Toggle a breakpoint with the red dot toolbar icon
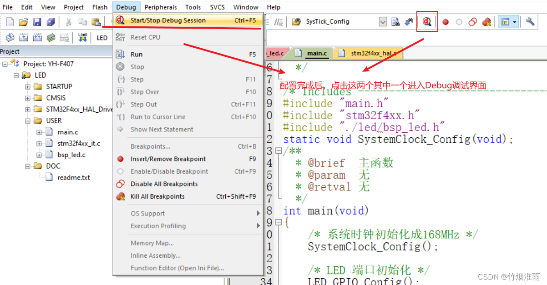Image resolution: width=547 pixels, height=285 pixels. pos(445,21)
